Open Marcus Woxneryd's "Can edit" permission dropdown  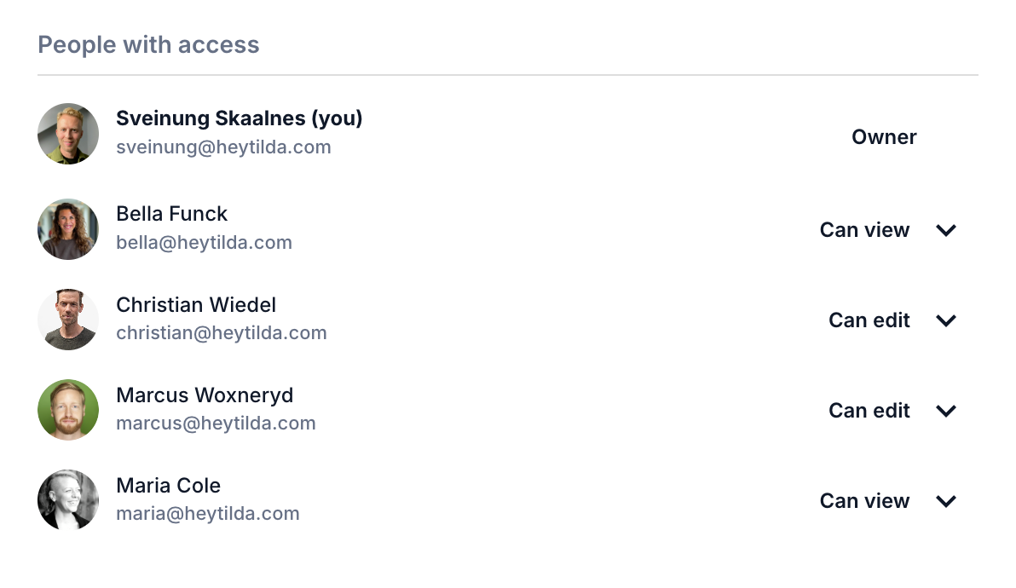[869, 411]
